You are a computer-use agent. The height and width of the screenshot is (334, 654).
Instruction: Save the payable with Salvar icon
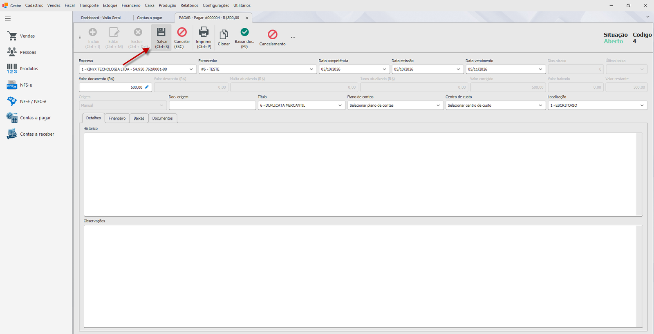point(161,32)
